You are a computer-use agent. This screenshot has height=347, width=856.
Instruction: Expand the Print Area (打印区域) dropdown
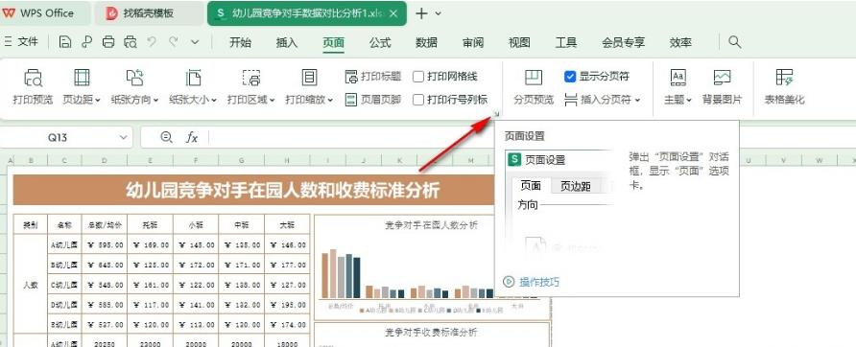click(272, 101)
